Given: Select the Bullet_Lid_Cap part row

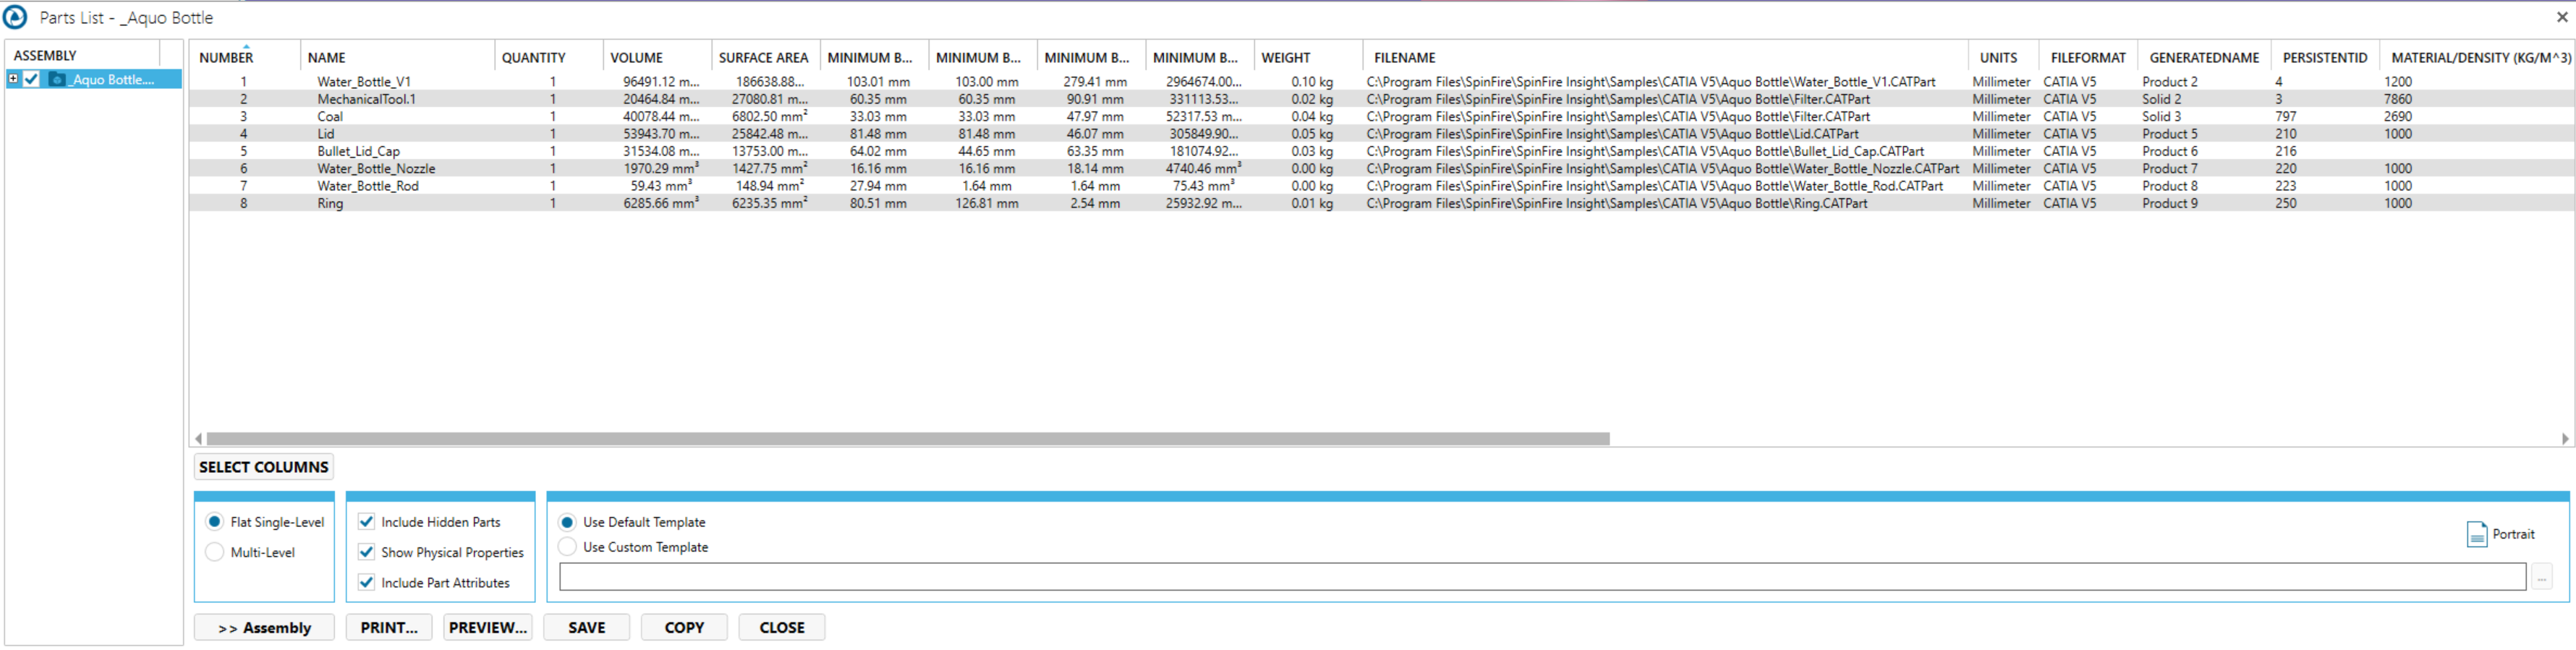Looking at the screenshot, I should click(x=1380, y=151).
